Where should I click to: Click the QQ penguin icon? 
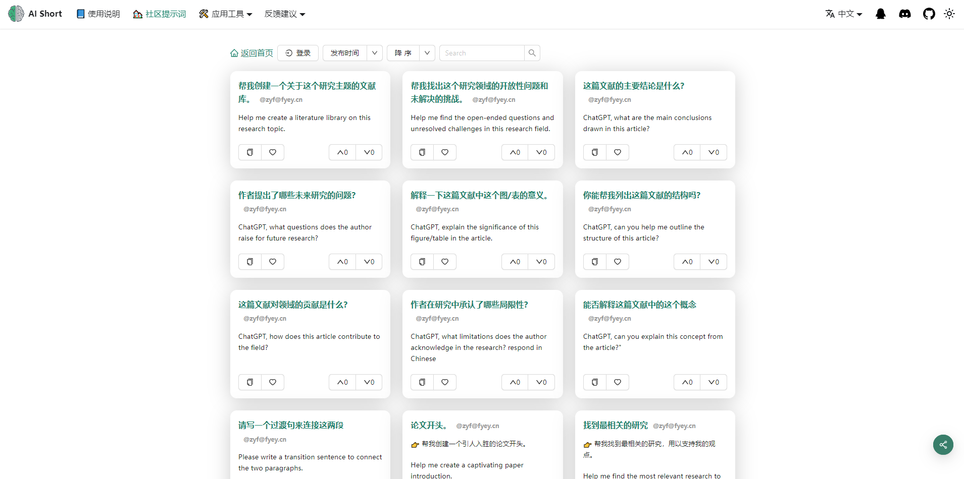click(880, 14)
